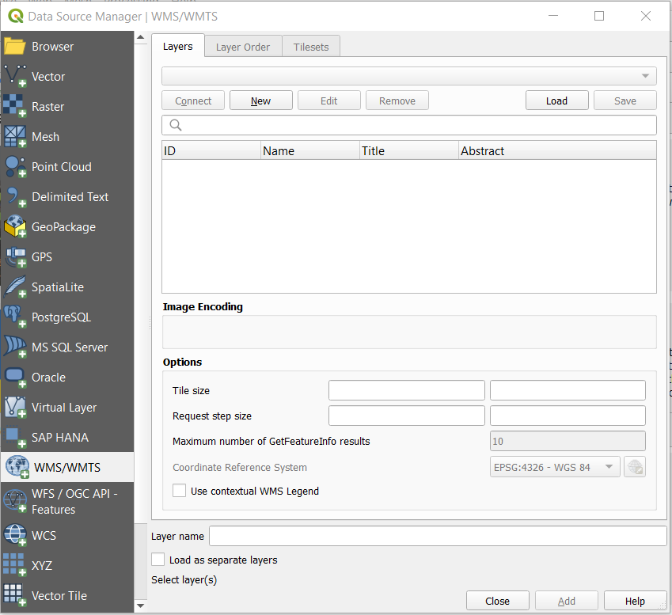Viewport: 672px width, 615px height.
Task: Click the Edit connection button
Action: tap(329, 101)
